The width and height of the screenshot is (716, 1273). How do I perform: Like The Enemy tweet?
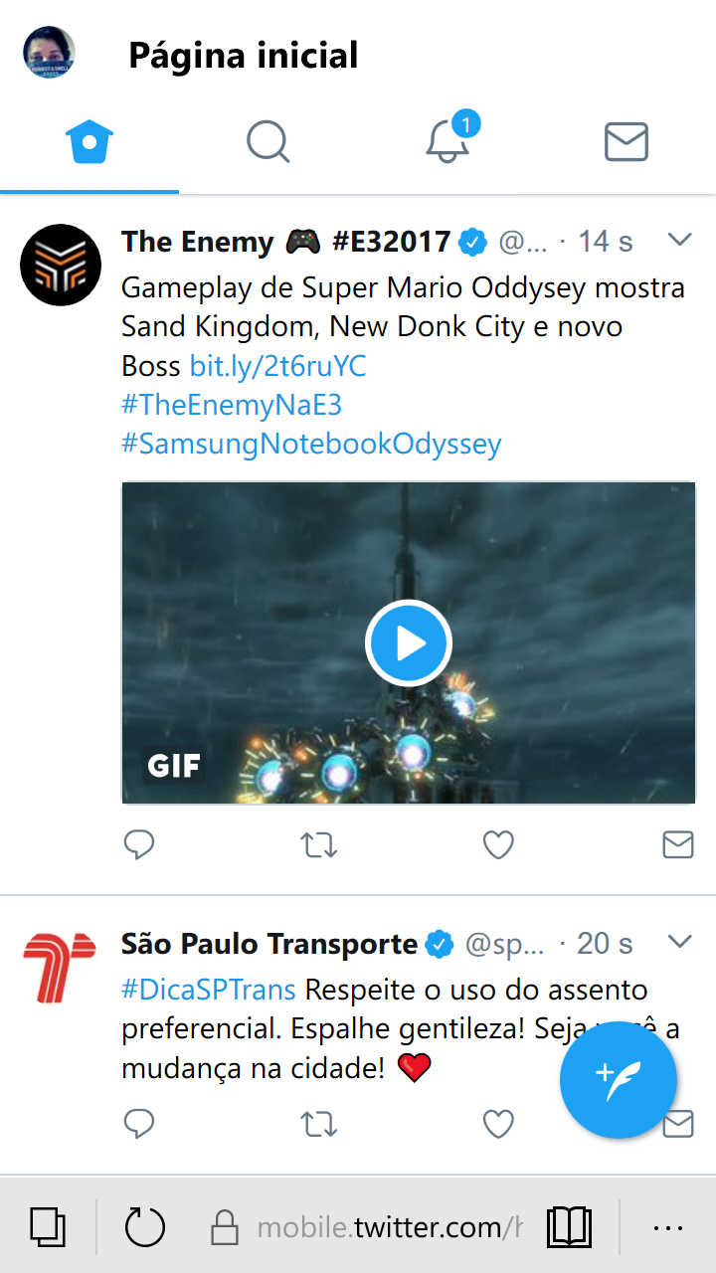tap(498, 845)
